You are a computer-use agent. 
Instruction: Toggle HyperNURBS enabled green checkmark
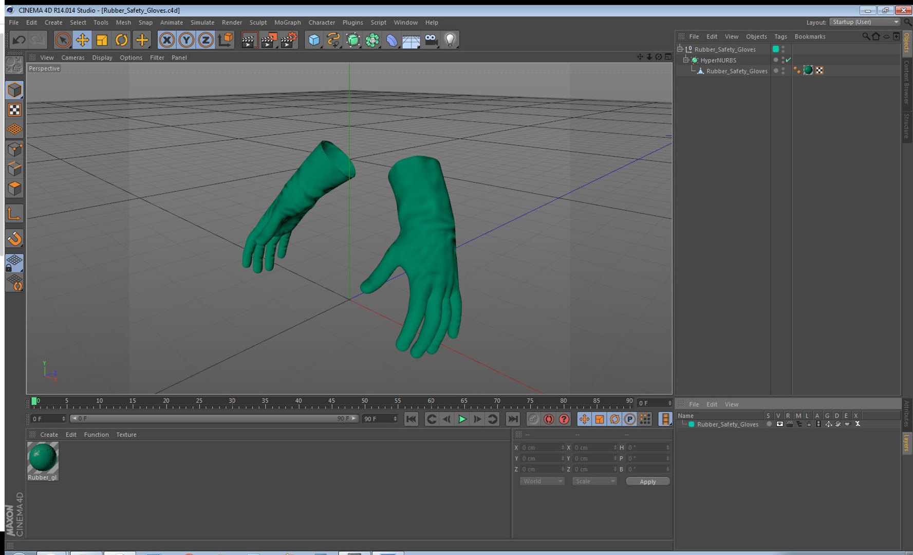click(x=788, y=60)
